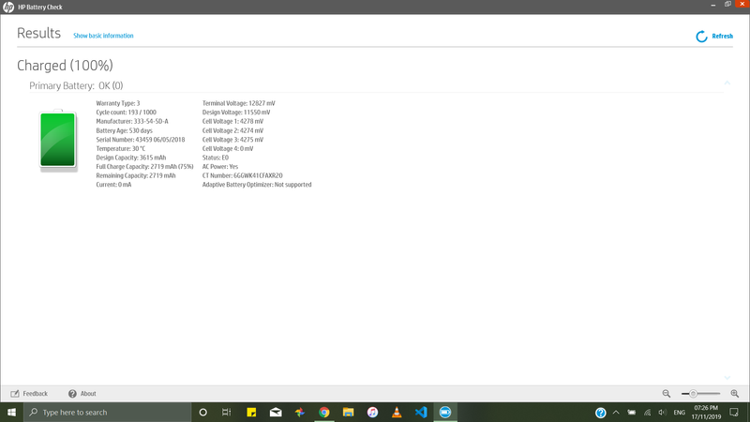Click the Refresh circular arrow icon
The height and width of the screenshot is (422, 750).
coord(701,37)
